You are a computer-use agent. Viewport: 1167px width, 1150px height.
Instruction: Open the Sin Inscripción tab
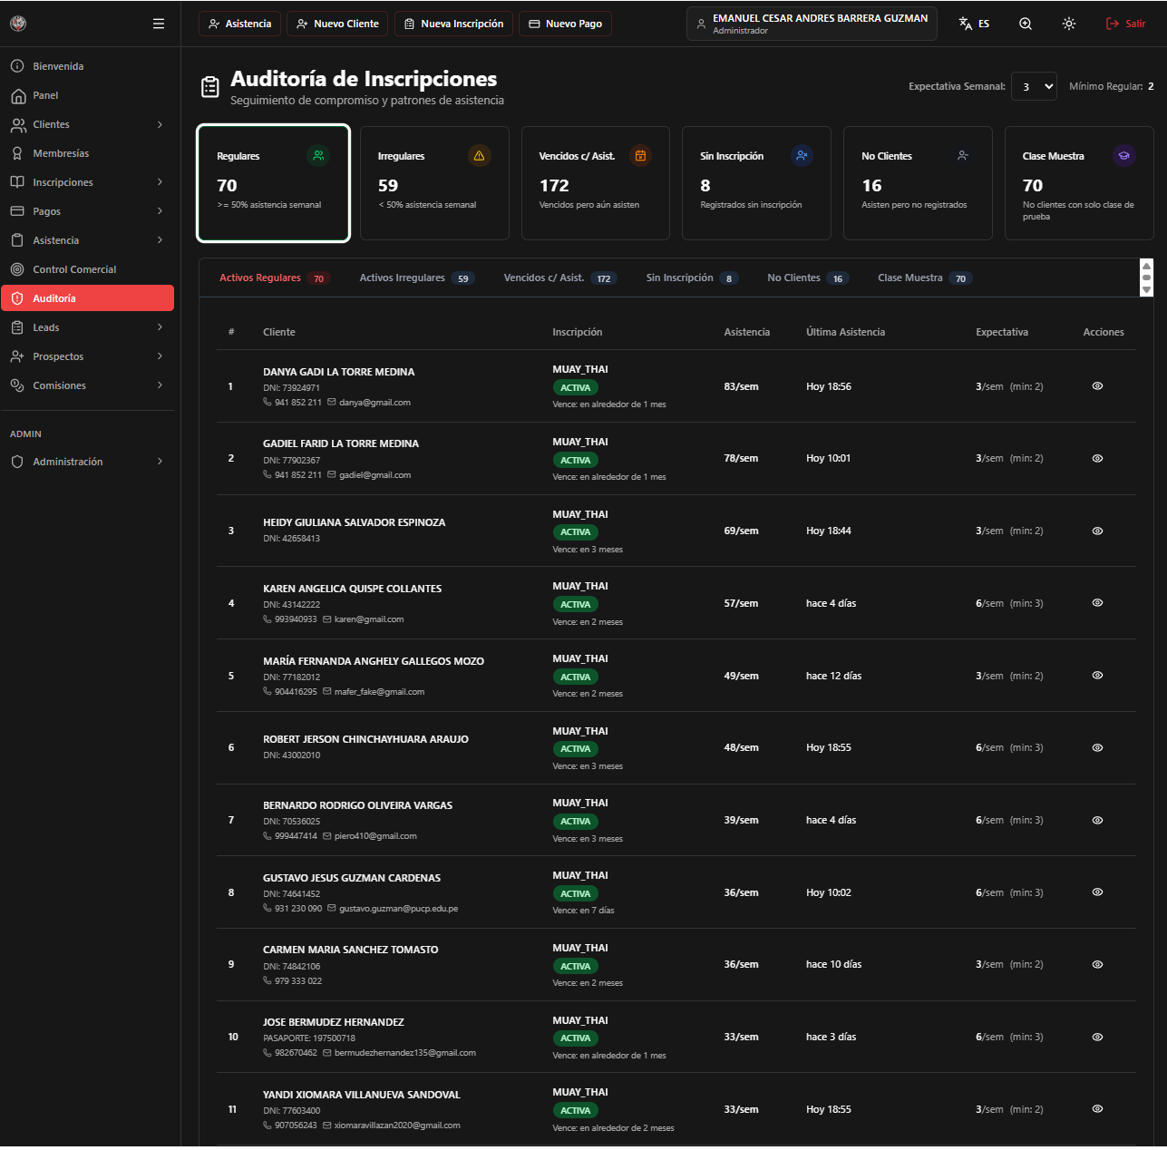click(692, 278)
